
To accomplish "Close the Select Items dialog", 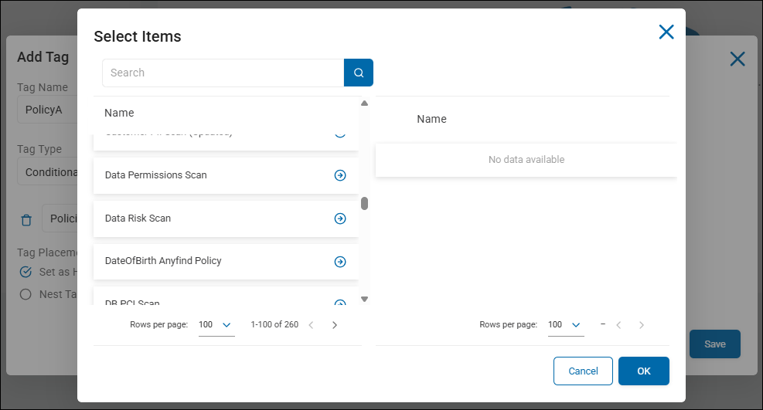I will tap(666, 32).
